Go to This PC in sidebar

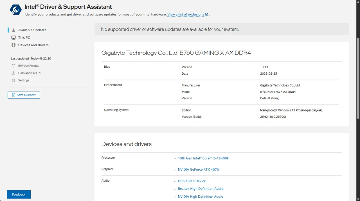(24, 38)
